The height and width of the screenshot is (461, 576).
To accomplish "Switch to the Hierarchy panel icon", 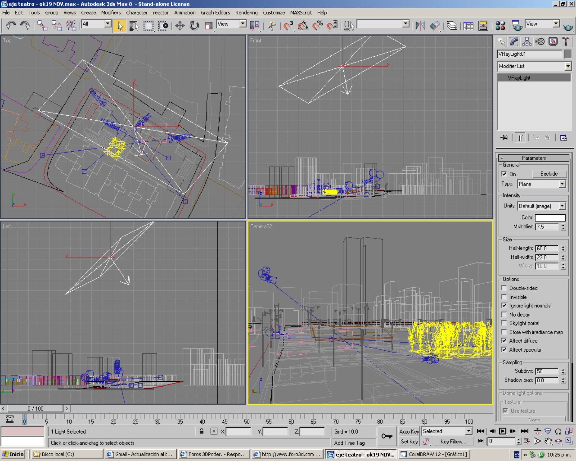I will [527, 42].
